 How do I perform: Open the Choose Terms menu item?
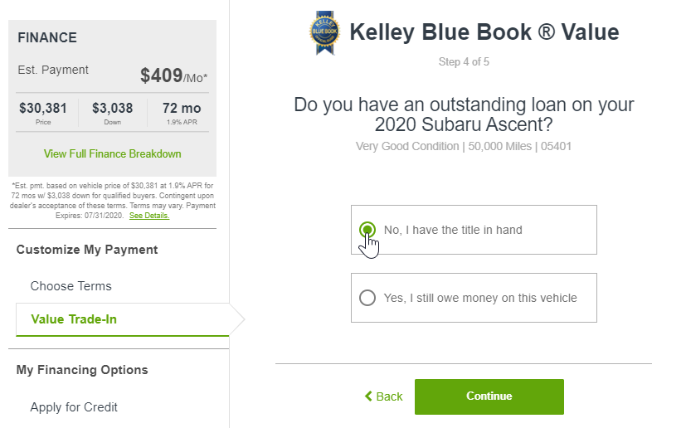click(x=71, y=286)
